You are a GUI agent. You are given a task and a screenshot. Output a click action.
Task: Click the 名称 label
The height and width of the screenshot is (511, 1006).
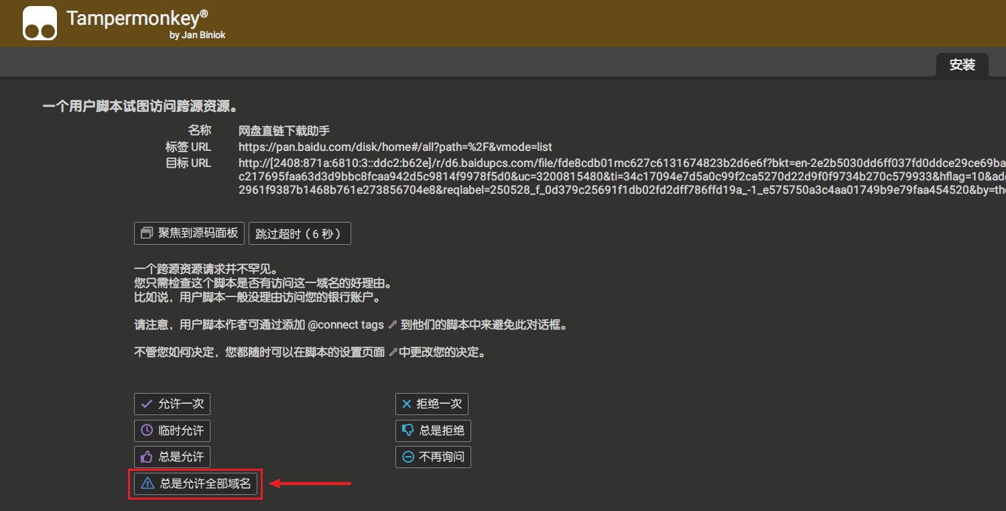click(199, 131)
